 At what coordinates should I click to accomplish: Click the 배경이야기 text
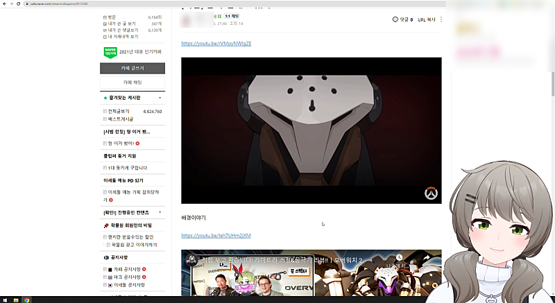point(194,218)
